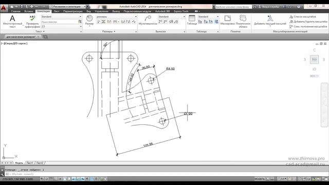Click Add/Delete Scales (Добавить/Удалить масштабы)
The width and height of the screenshot is (329, 185).
pos(308,22)
